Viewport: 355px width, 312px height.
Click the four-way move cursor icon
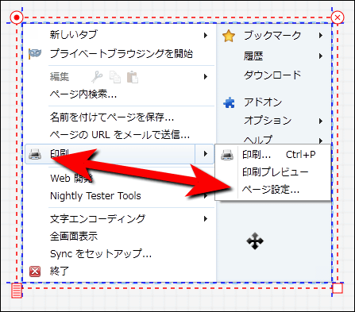(x=255, y=241)
